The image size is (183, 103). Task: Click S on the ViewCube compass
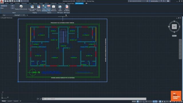pyautogui.click(x=174, y=32)
